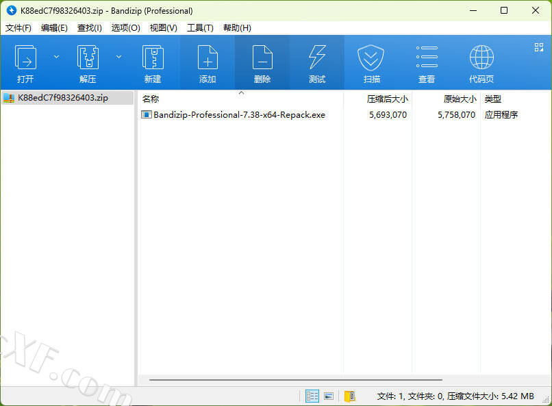Open the 查找(I) menu
552x406 pixels.
[90, 28]
